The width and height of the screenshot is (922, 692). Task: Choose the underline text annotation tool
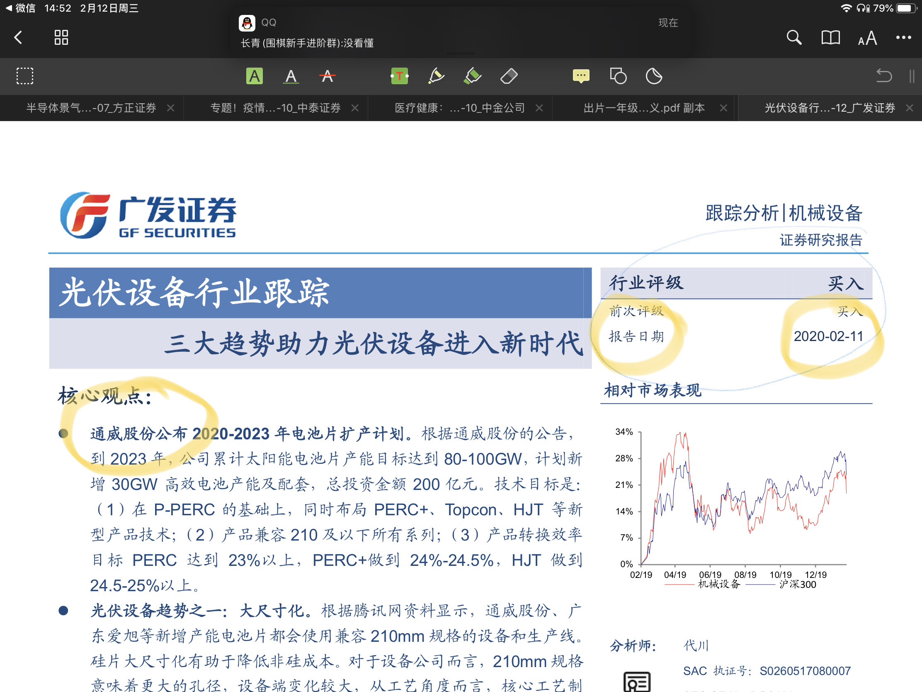click(291, 76)
